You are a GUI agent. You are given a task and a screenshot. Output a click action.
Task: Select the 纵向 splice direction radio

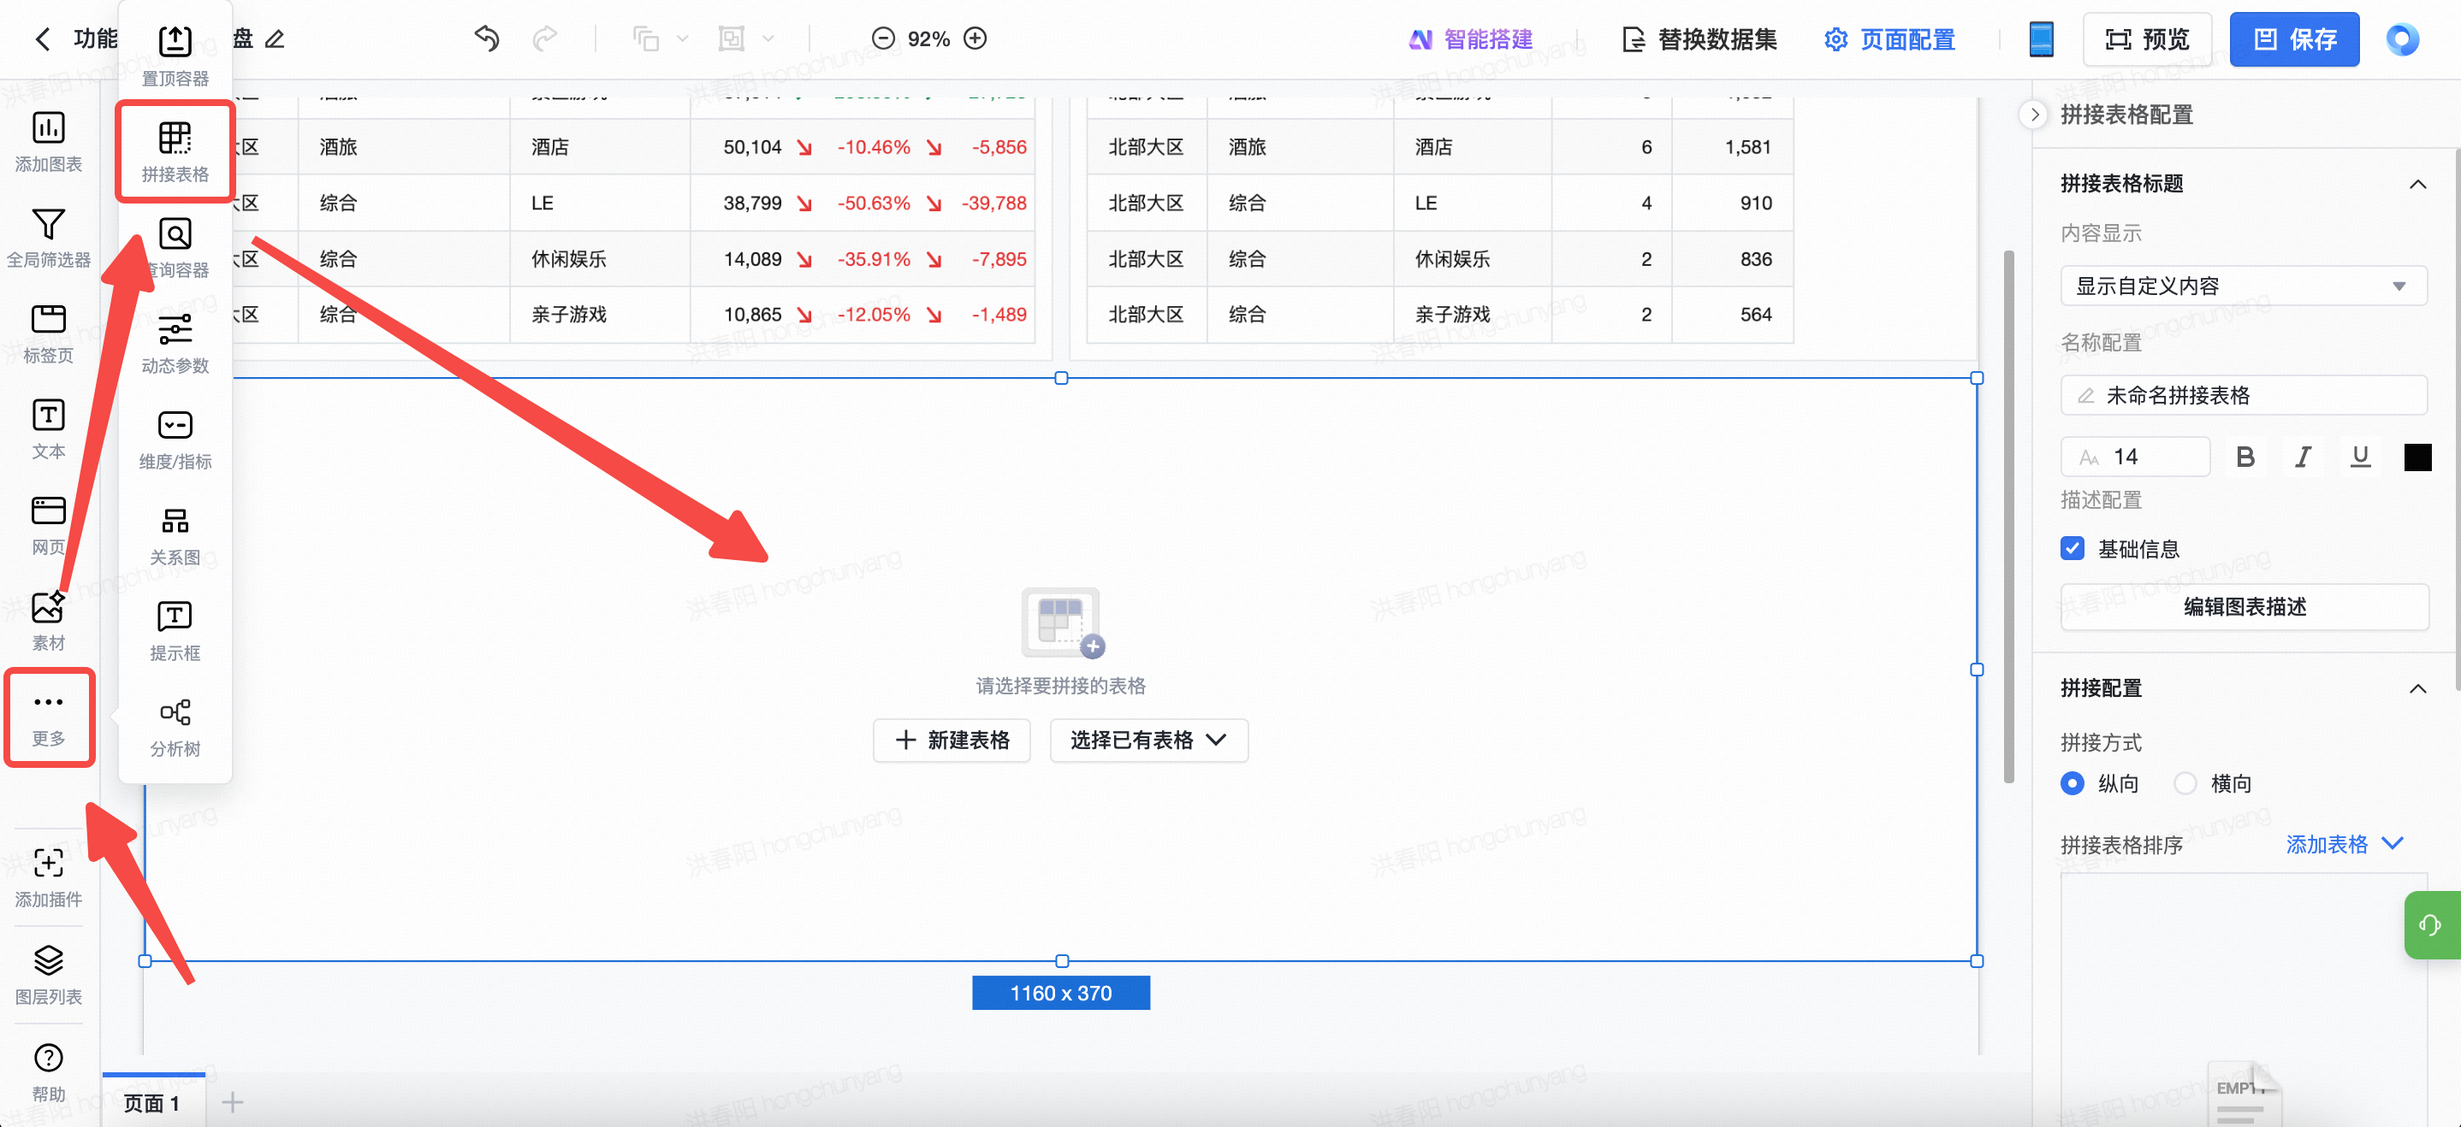tap(2073, 783)
